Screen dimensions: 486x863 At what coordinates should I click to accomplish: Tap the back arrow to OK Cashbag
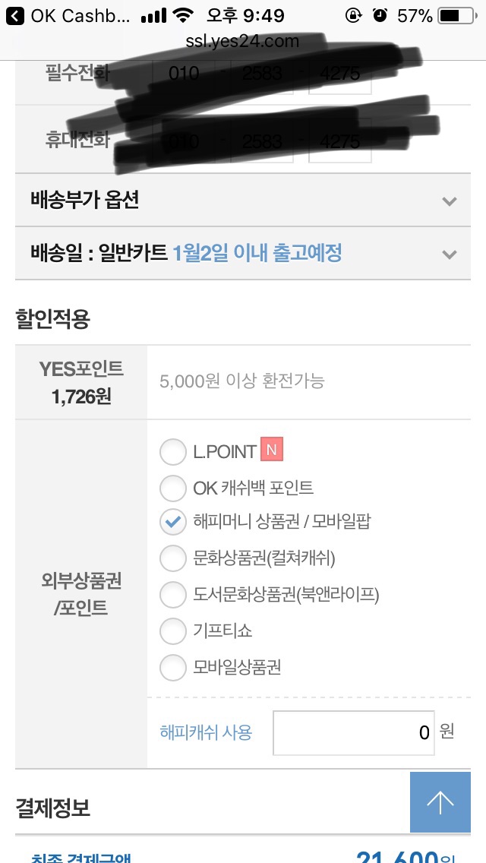(14, 15)
